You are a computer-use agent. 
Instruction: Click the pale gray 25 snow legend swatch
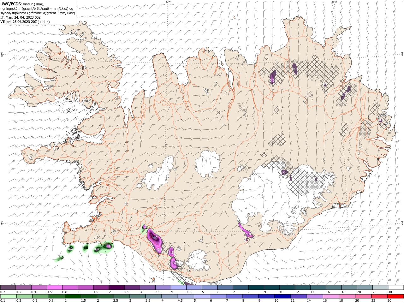pos(380,287)
